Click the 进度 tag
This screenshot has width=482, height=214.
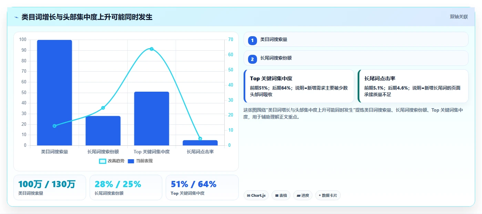click(303, 195)
